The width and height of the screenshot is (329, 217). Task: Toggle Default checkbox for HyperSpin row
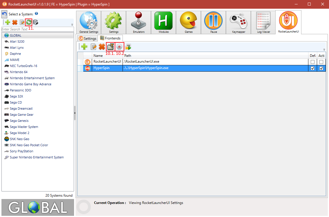(313, 68)
